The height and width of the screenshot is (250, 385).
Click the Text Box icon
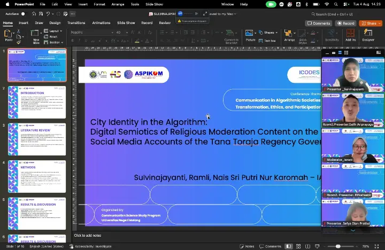click(261, 41)
